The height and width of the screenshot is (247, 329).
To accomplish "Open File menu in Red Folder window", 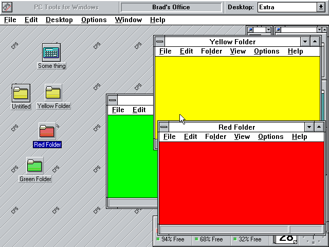I will (169, 136).
